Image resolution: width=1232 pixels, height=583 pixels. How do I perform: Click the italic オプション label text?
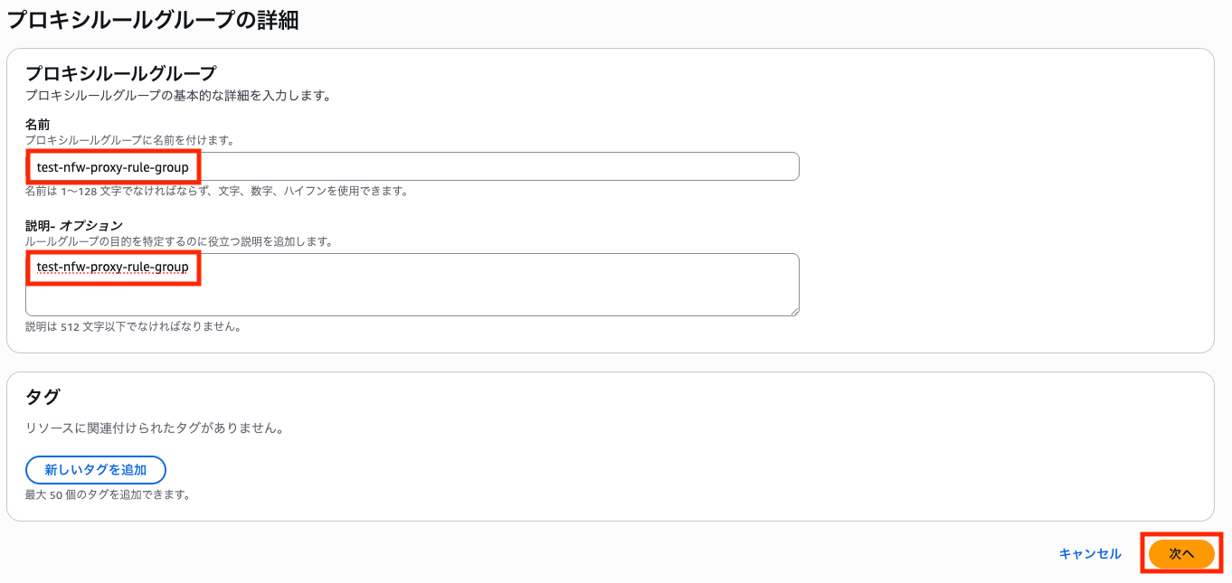[90, 225]
